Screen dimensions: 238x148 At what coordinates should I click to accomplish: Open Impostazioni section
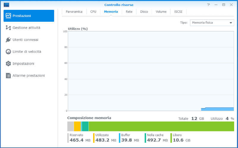click(29, 63)
